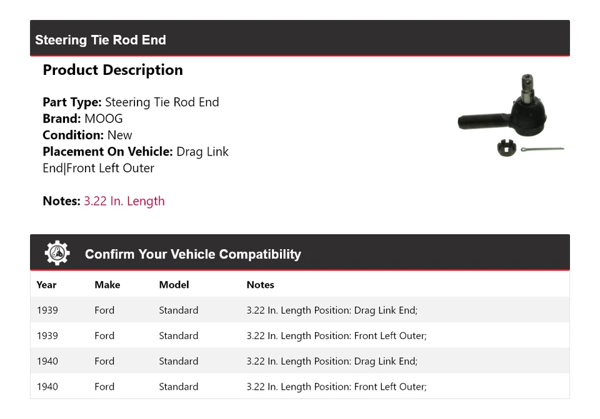This screenshot has width=600, height=419.
Task: Click the red 3.22 In. Length note
Action: coord(124,201)
